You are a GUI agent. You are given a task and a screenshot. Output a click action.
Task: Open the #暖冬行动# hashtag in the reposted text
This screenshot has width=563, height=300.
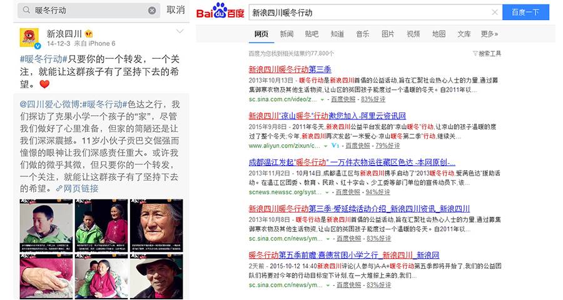pos(104,104)
